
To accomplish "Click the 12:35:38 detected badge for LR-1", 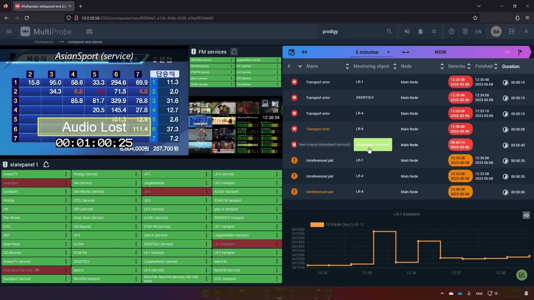I will coord(460,82).
